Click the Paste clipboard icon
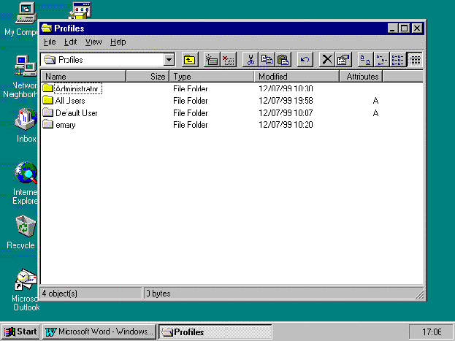The height and width of the screenshot is (341, 455). [283, 60]
